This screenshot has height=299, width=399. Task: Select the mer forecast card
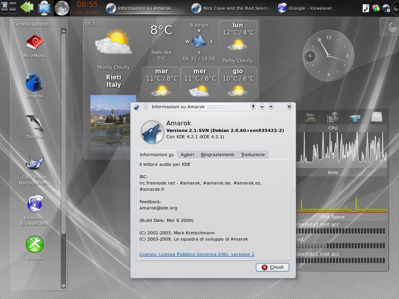[x=199, y=84]
